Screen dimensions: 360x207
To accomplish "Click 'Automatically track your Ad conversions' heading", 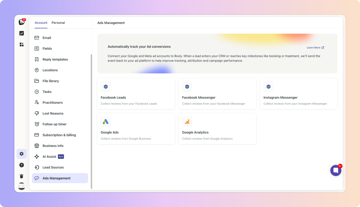I will [x=139, y=47].
